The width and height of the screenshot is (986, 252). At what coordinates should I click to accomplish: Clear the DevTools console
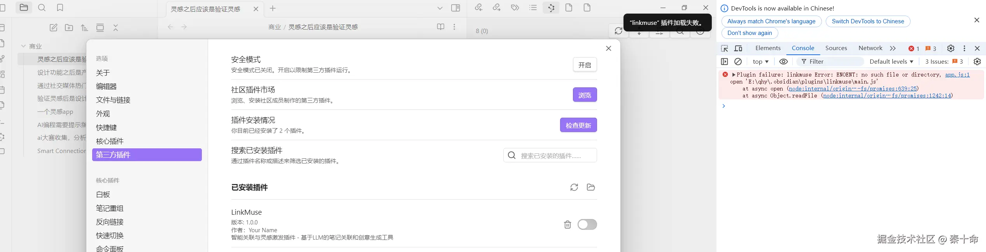[738, 62]
